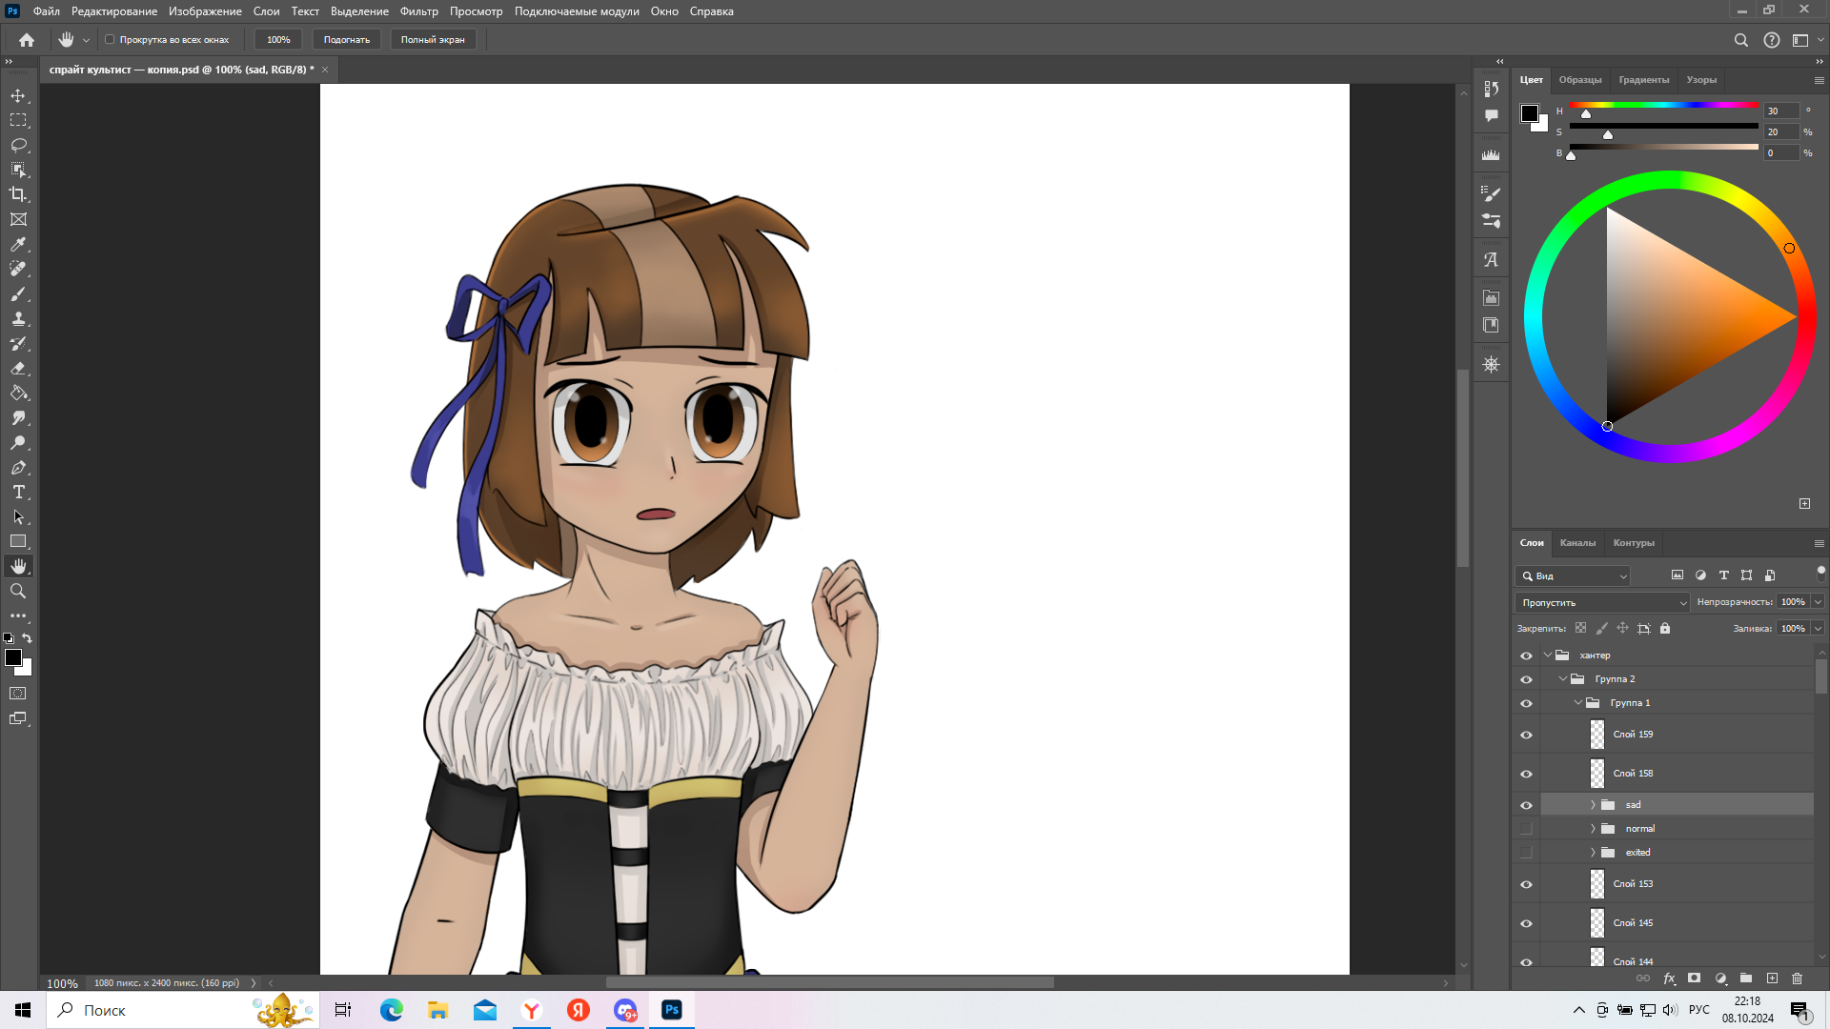
Task: Select the Rectangle shape tool
Action: (x=18, y=541)
